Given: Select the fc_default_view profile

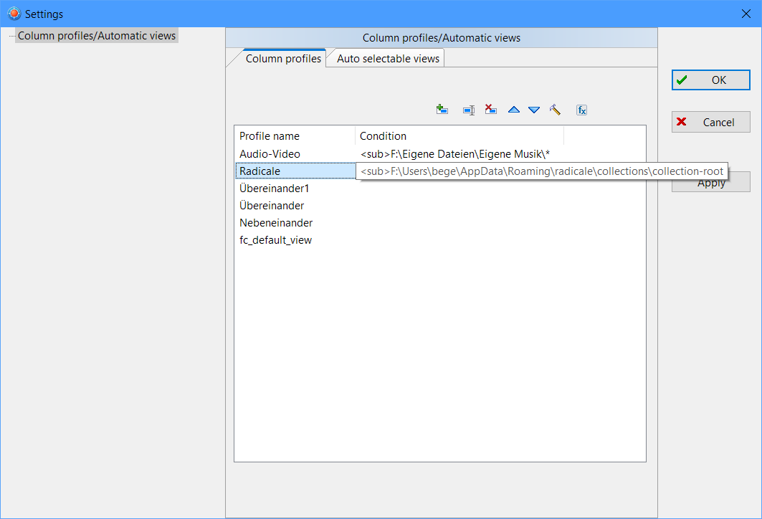Looking at the screenshot, I should click(x=275, y=240).
